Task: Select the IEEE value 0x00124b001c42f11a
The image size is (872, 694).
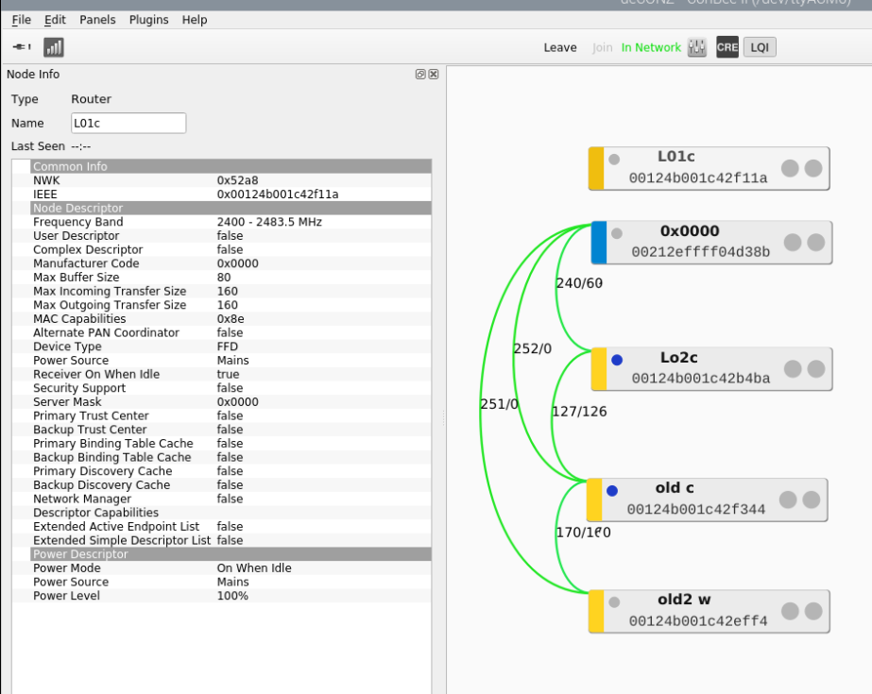Action: [x=278, y=194]
